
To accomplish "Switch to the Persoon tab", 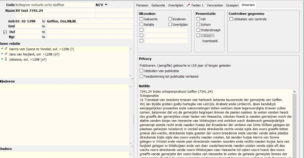I will pos(142,5).
